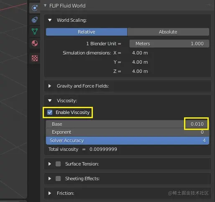Screen dimensions: 215x202
Task: Expand the Sheeting Effects section
Action: tap(50, 179)
